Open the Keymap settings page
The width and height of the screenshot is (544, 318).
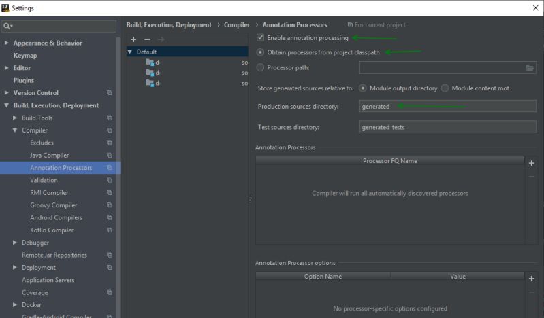tap(25, 56)
